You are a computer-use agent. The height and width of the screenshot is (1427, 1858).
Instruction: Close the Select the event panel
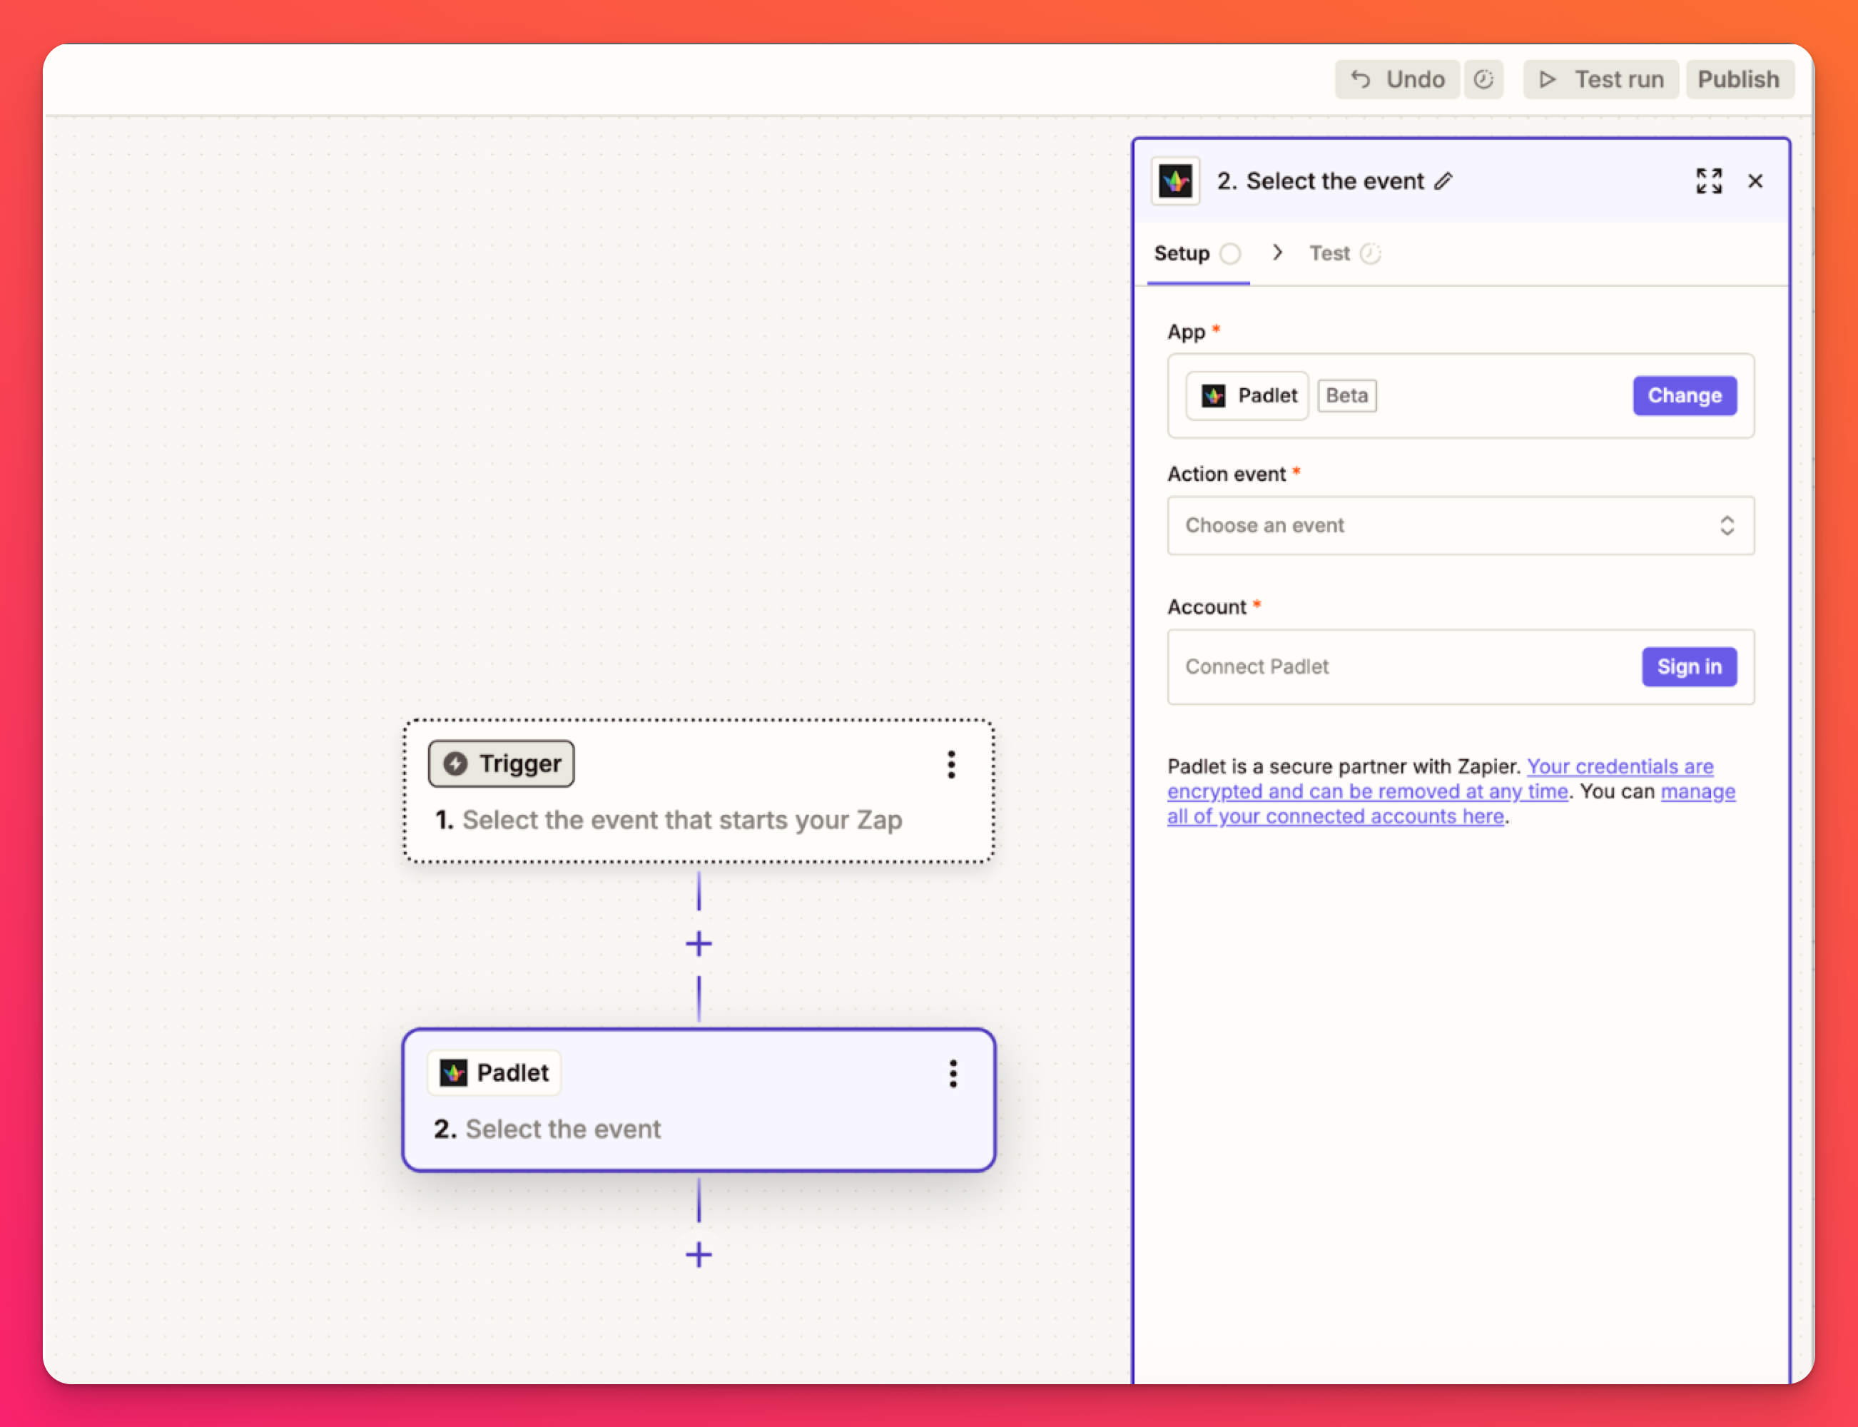1755,181
